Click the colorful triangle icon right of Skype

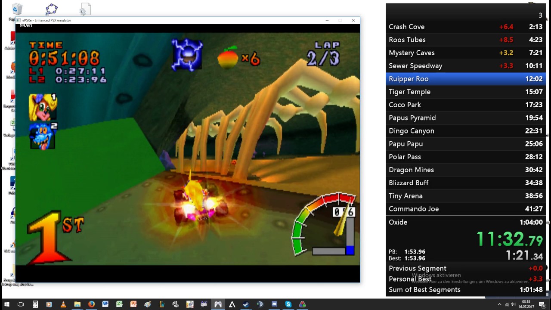coord(302,304)
